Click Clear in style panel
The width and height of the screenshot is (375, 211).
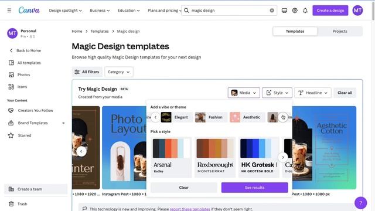183,188
